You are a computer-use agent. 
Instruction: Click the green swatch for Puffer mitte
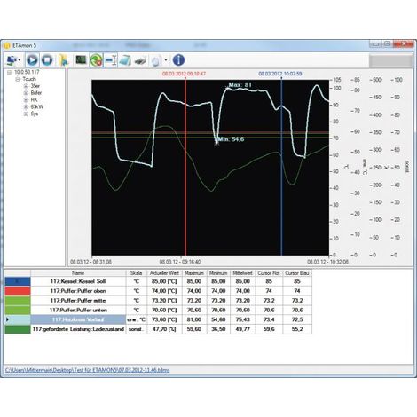[18, 301]
